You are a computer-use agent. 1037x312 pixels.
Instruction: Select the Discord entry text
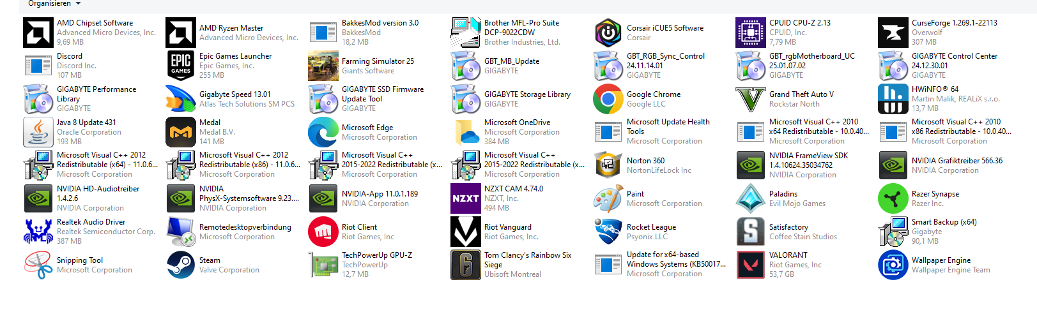point(70,56)
